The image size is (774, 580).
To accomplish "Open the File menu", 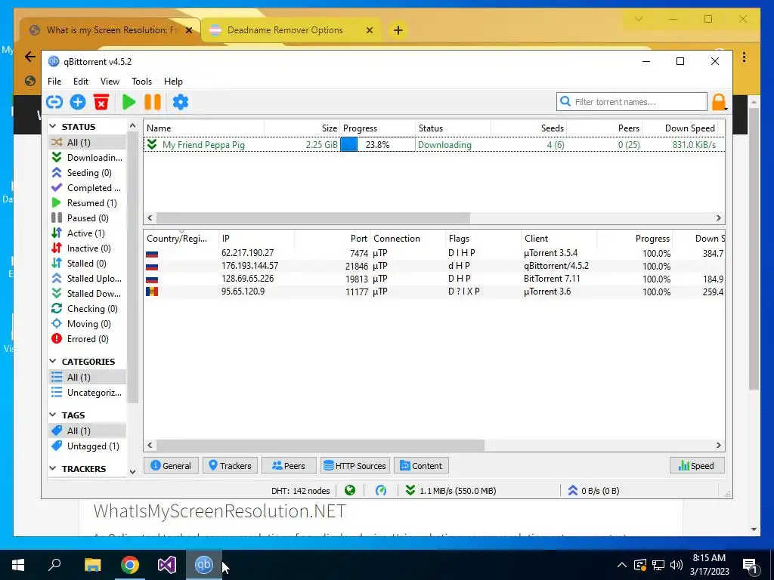I will 54,82.
